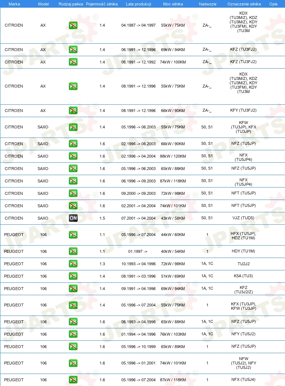
Task: Select engine code KFZ (TU3J2/Z)
Action: (243, 290)
